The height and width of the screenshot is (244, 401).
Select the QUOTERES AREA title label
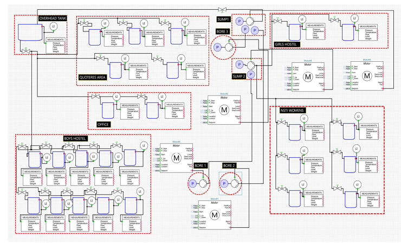[94, 77]
